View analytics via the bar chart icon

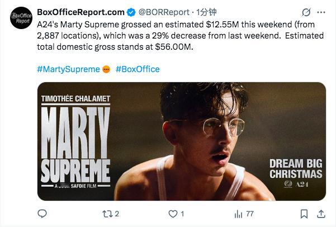[238, 214]
